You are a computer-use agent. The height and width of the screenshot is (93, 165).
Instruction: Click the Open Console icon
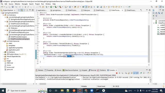tap(148, 73)
